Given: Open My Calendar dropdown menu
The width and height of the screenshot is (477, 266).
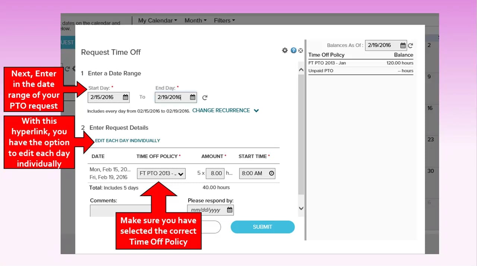Looking at the screenshot, I should point(157,20).
